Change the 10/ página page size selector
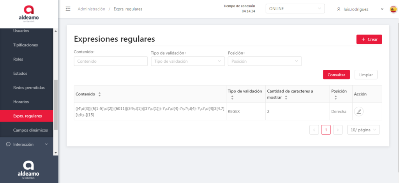The width and height of the screenshot is (399, 183). [x=363, y=130]
